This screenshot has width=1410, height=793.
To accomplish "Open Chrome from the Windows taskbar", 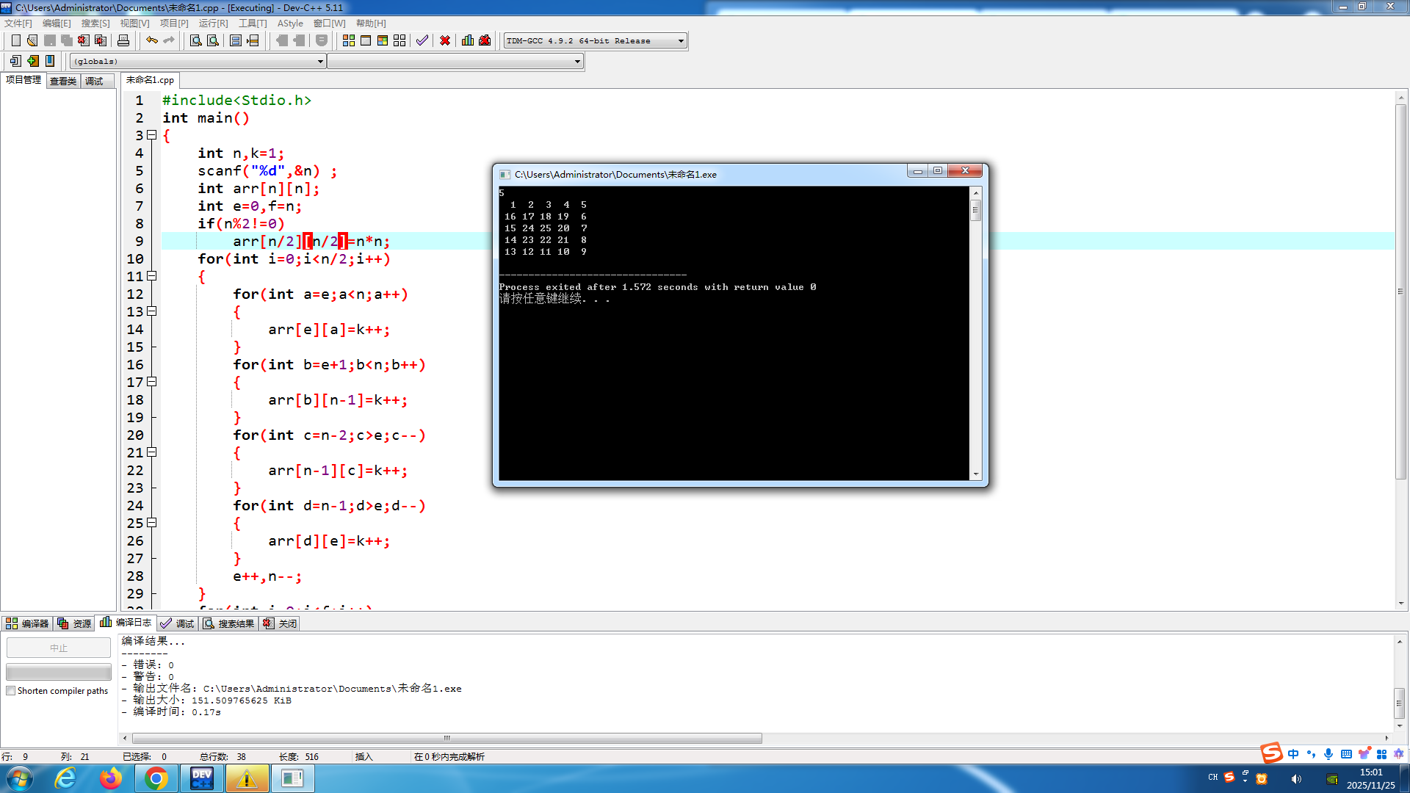I will pyautogui.click(x=156, y=778).
